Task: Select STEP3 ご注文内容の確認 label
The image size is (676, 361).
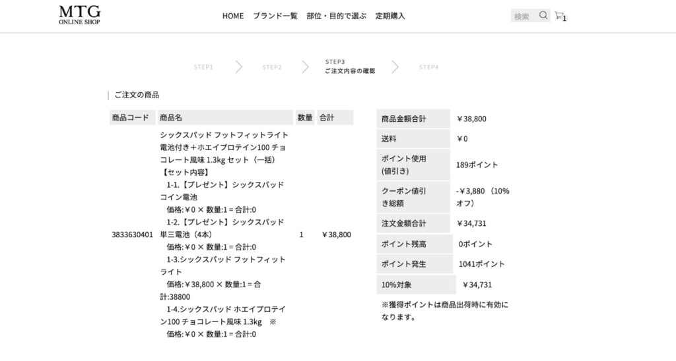Action: tap(350, 67)
